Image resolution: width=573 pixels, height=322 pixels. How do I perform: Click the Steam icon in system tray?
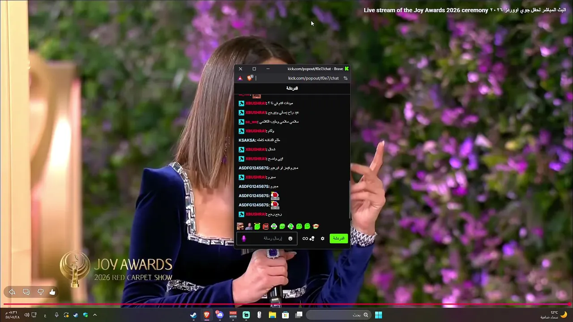(75, 315)
